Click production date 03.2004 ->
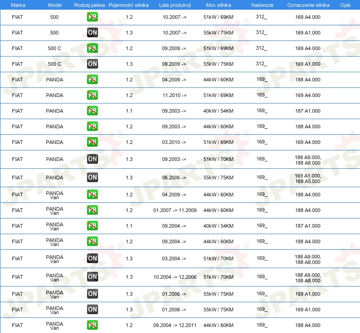 coord(174,258)
